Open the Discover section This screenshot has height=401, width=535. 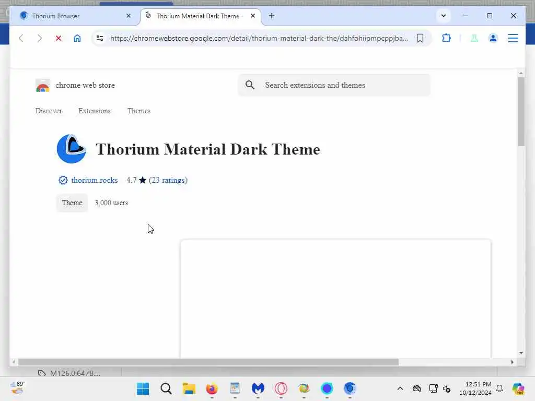49,111
